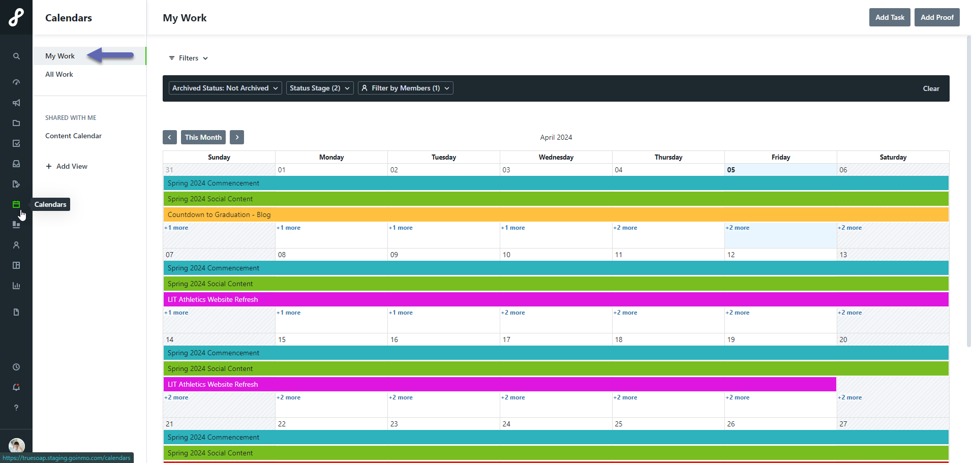The height and width of the screenshot is (463, 972).
Task: Expand +2 more on Saturday 13
Action: pyautogui.click(x=850, y=313)
